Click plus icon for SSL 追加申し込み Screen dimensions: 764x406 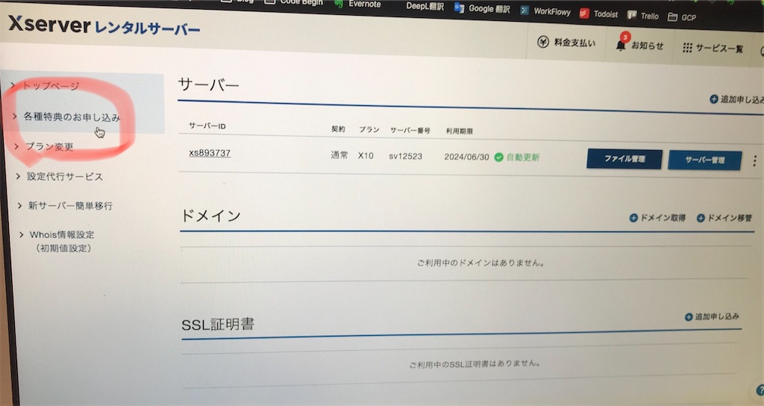[689, 317]
